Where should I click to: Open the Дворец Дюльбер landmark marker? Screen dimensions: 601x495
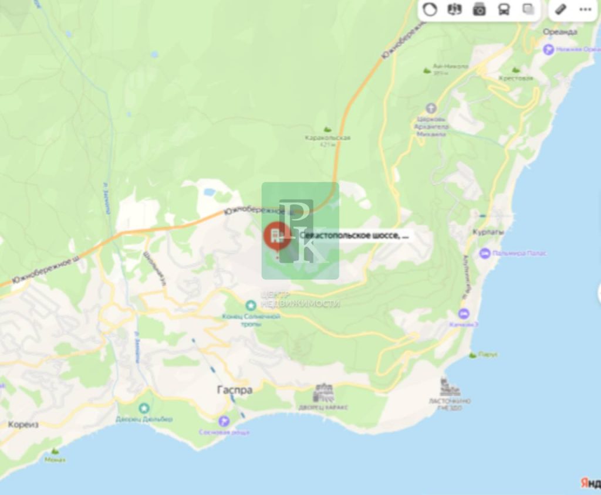point(144,408)
